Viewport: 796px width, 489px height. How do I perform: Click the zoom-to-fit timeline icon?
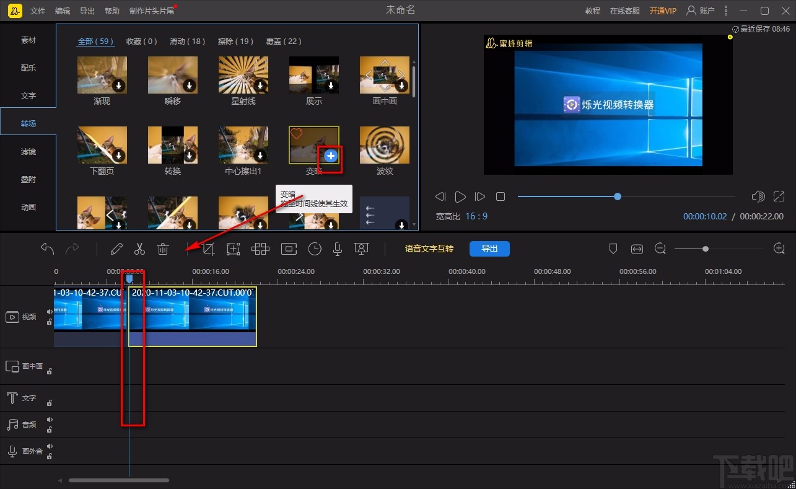coord(637,249)
